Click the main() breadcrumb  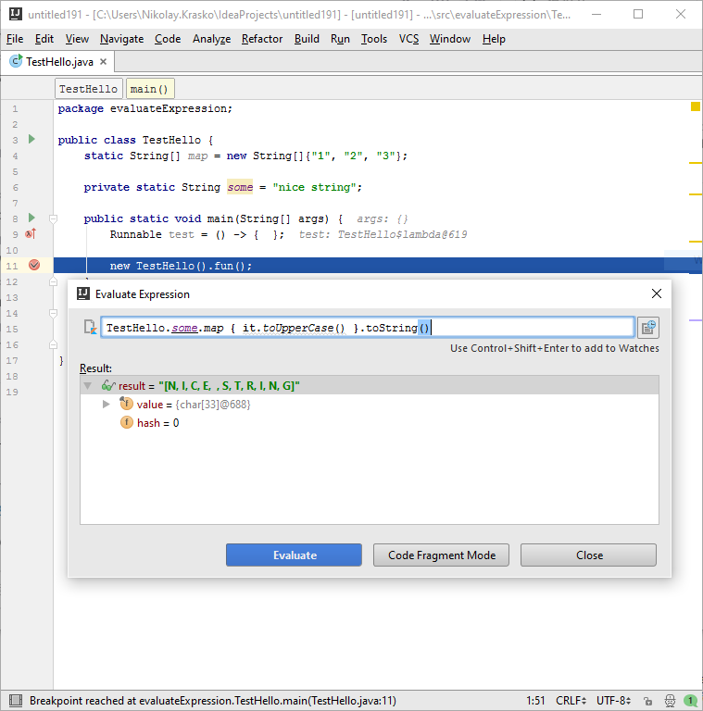click(149, 89)
